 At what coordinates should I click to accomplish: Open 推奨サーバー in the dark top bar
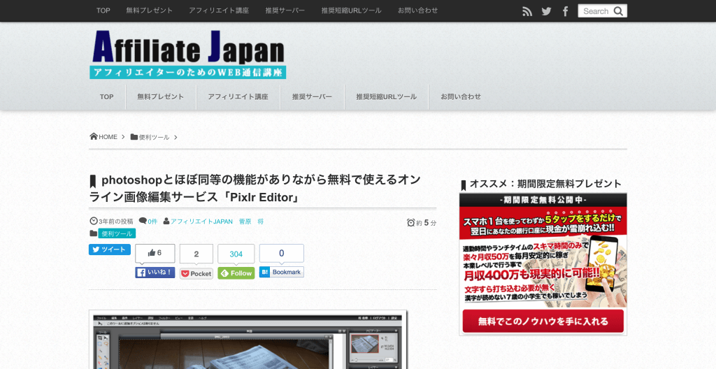tap(285, 10)
